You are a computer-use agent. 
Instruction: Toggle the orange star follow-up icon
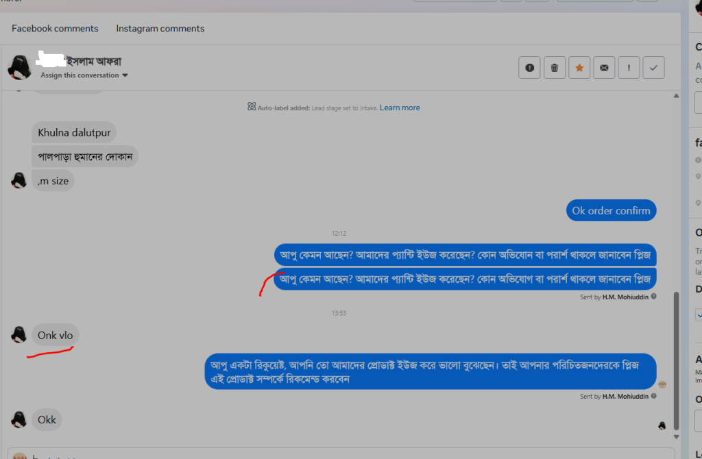[579, 68]
